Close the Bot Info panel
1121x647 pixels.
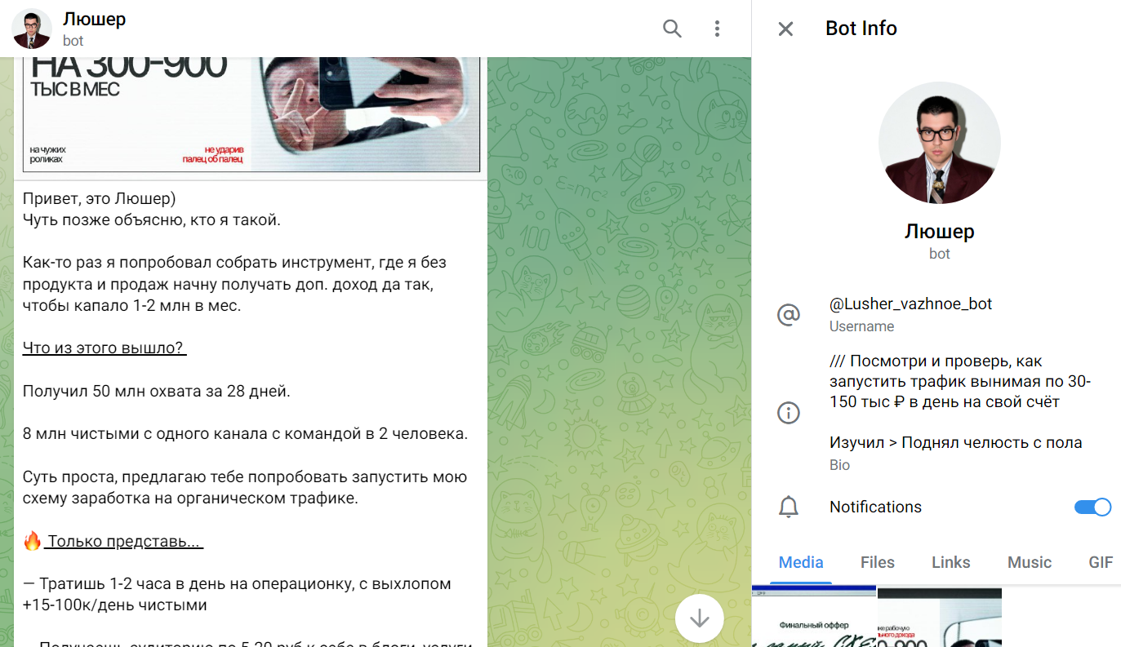point(785,29)
